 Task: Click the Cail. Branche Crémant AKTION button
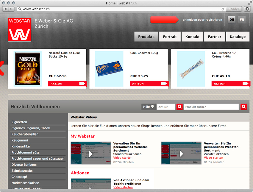click(x=231, y=84)
